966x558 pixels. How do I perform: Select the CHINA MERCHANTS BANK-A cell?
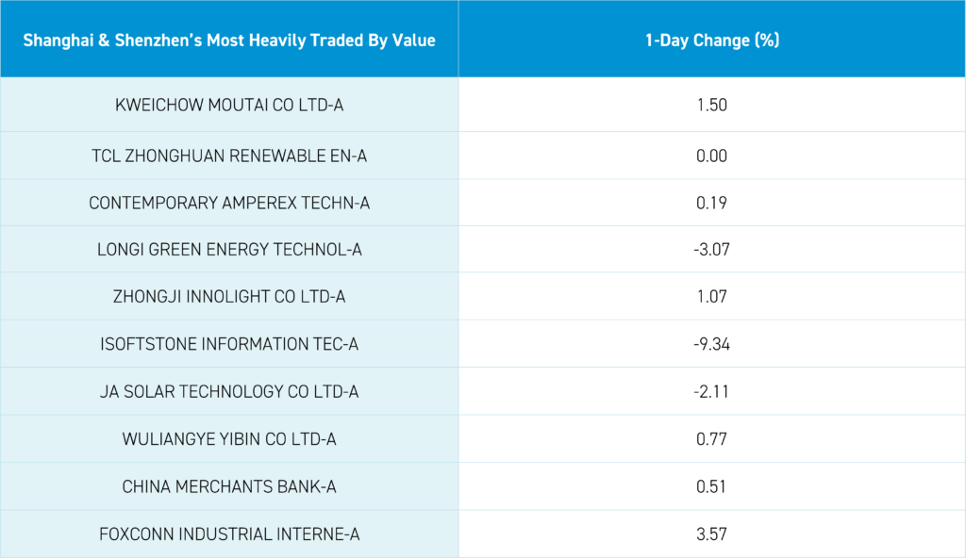coord(229,486)
